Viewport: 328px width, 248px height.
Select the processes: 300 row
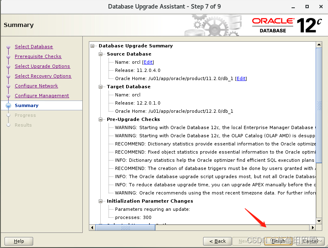pos(133,217)
